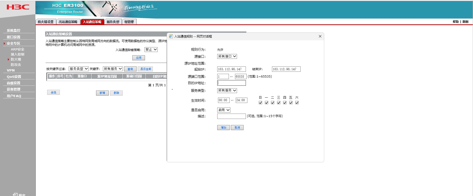Open the ARP安全 sidebar item
The height and width of the screenshot is (196, 473).
point(17,49)
